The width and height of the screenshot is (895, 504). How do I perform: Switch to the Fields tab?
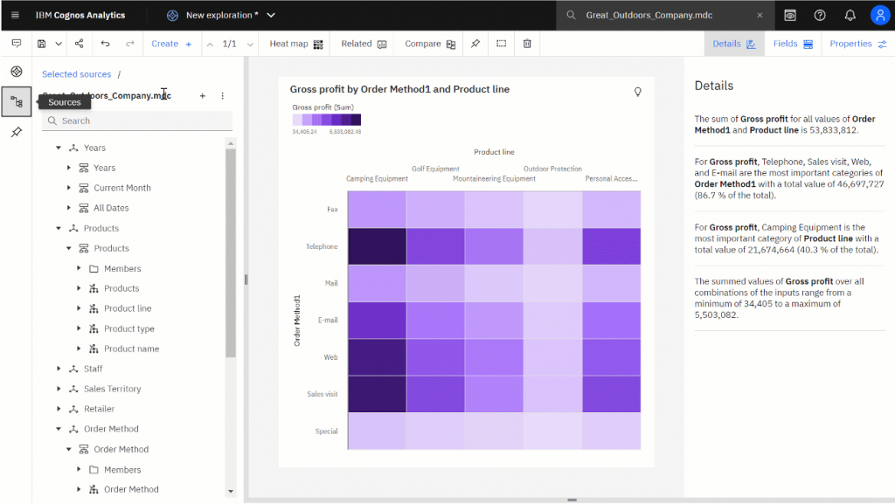793,43
